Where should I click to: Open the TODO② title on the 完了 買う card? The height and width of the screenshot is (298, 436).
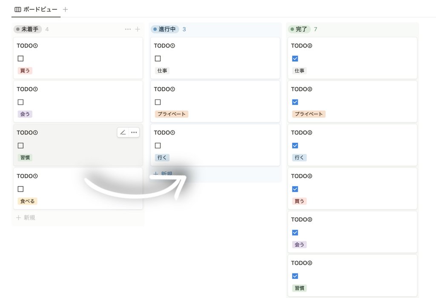(302, 176)
